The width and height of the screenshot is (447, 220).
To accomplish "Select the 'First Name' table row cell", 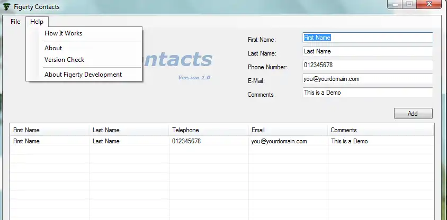I will [x=50, y=141].
